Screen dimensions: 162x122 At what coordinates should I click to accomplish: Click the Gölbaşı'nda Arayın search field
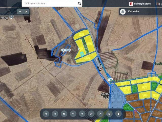[52, 3]
